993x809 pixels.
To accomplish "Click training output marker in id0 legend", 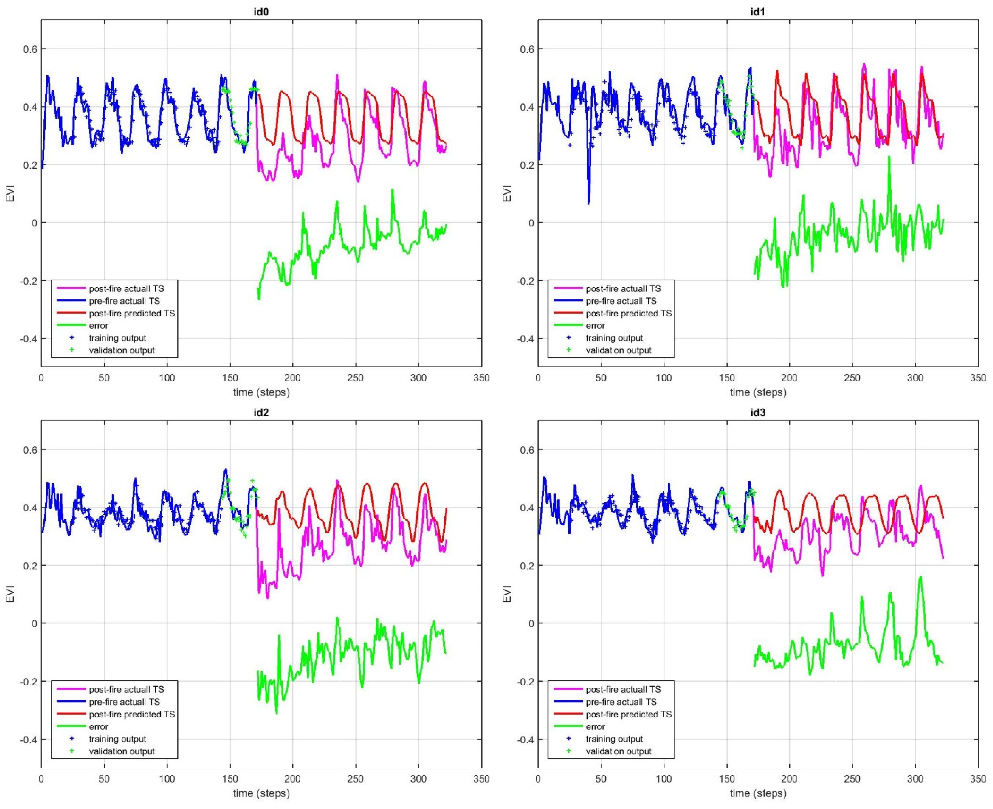I will pyautogui.click(x=71, y=338).
